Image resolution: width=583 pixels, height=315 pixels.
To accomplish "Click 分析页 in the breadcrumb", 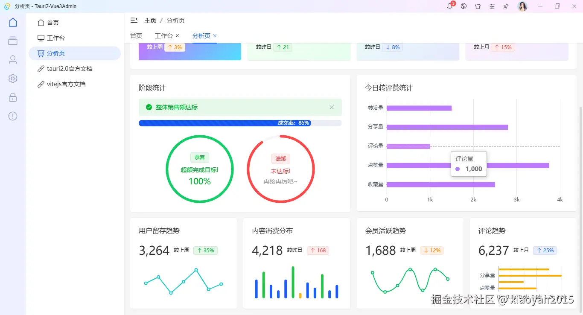I will tap(175, 20).
